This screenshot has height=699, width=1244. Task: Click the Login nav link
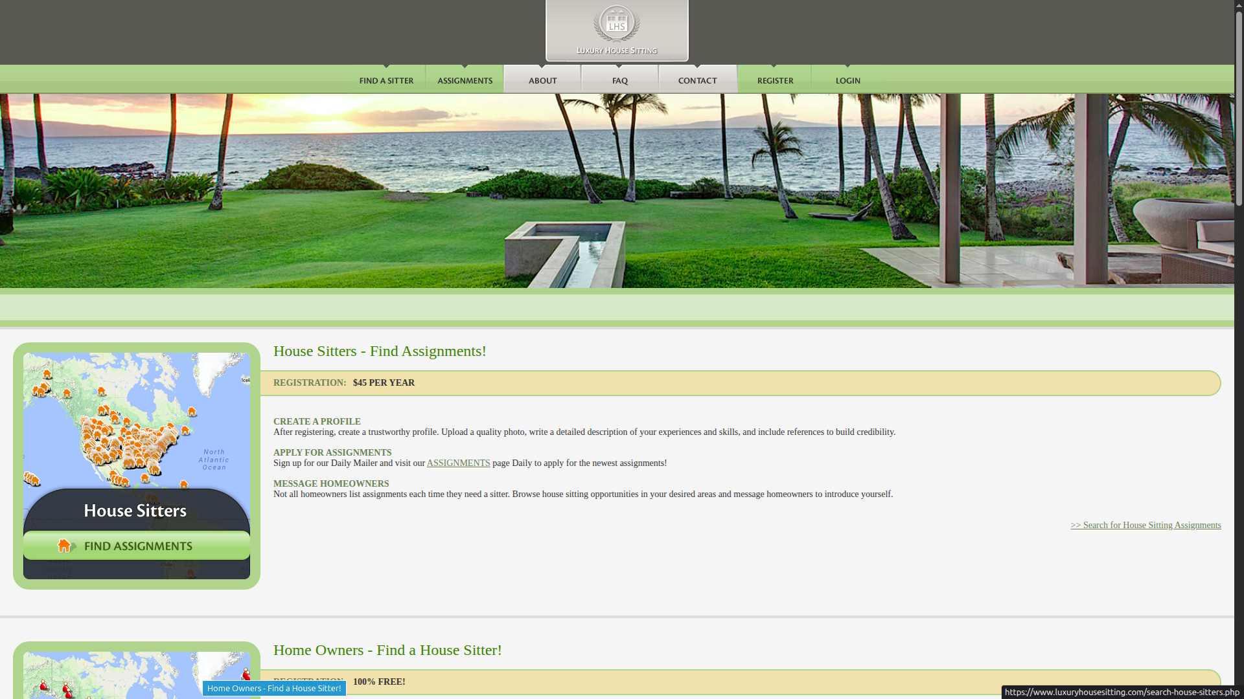coord(847,80)
